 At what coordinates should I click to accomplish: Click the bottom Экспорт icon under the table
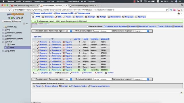pos(106,73)
